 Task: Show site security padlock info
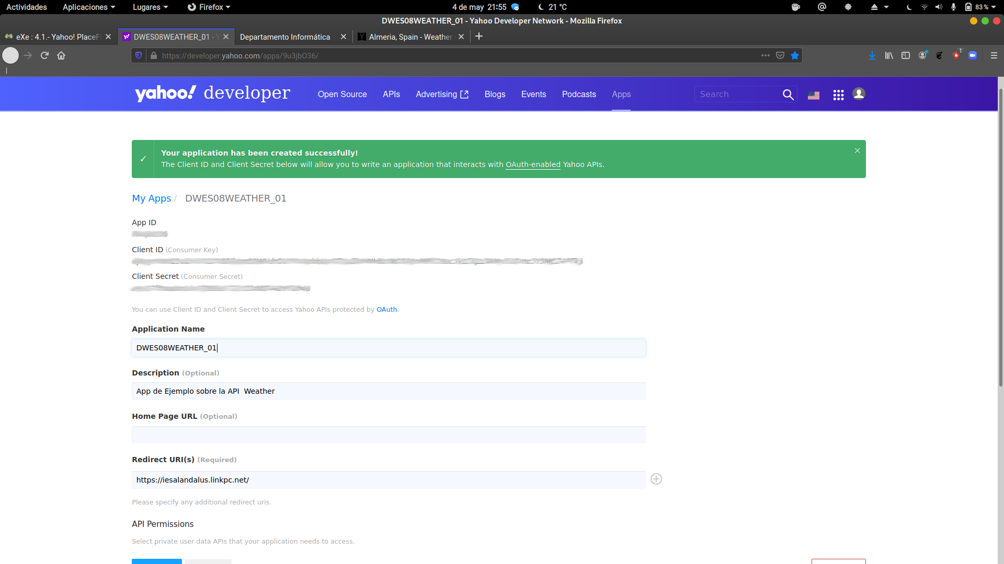coord(154,55)
